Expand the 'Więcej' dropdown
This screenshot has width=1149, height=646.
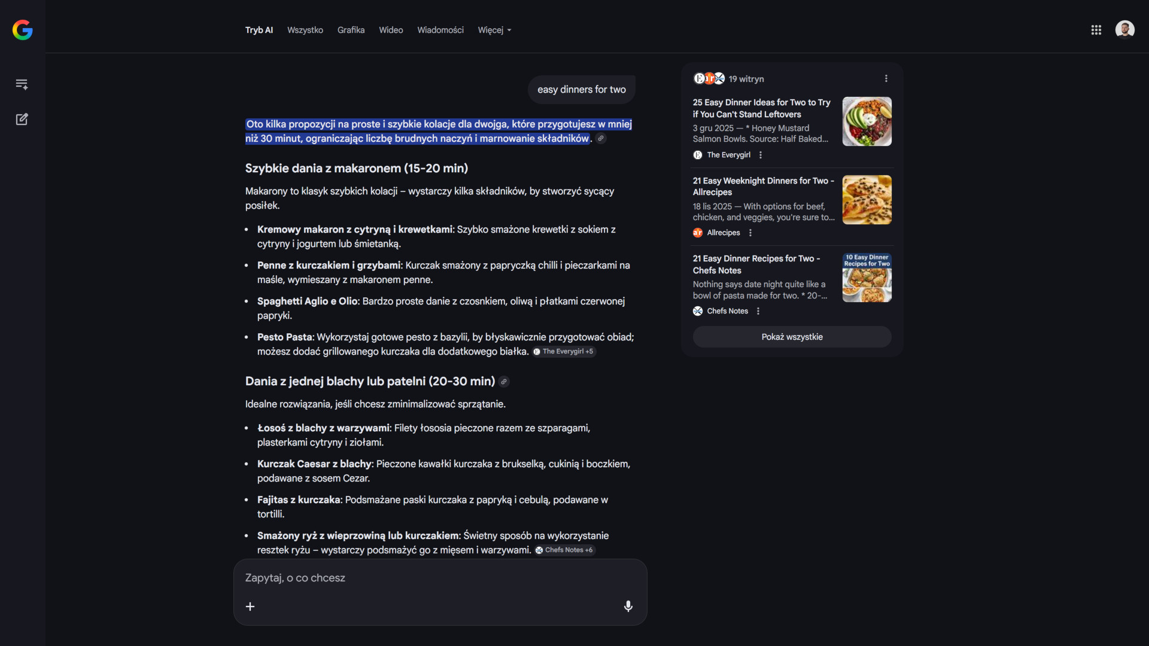coord(494,30)
